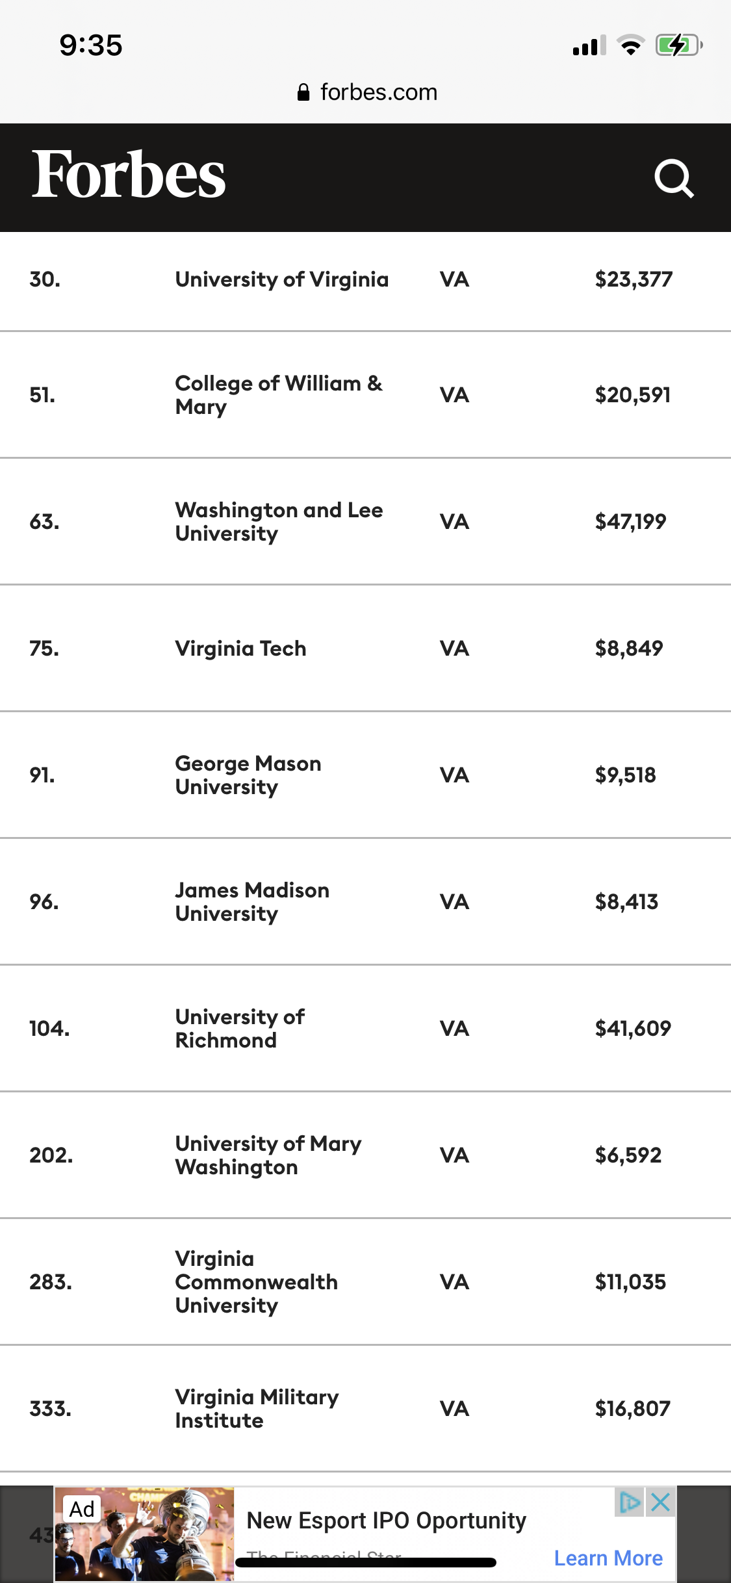Tap the cellular signal bars icon
The width and height of the screenshot is (731, 1583).
pyautogui.click(x=589, y=45)
